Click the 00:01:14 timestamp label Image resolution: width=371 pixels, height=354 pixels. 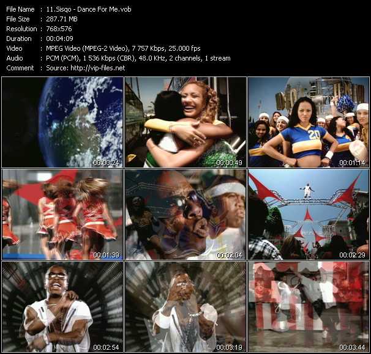tap(352, 163)
